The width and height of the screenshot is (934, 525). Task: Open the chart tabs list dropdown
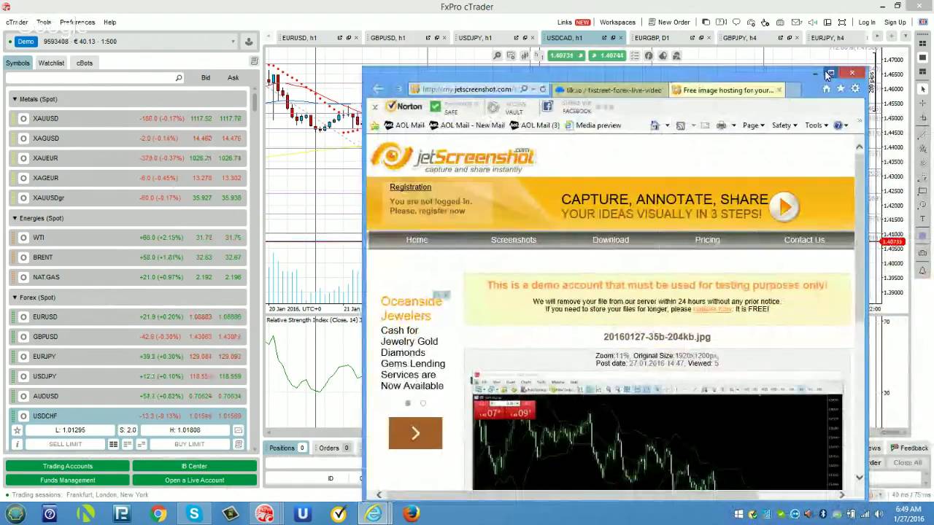[906, 36]
